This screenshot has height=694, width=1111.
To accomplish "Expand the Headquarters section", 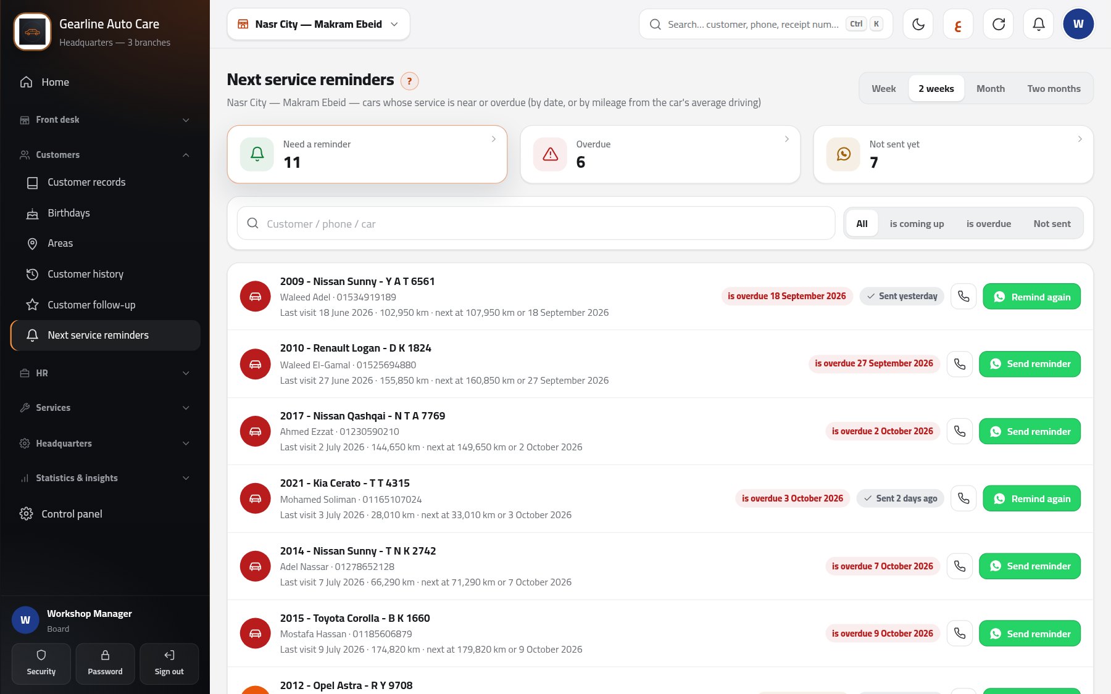I will point(105,444).
